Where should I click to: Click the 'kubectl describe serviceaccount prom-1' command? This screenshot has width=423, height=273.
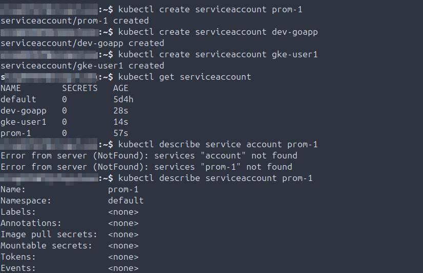[x=215, y=178]
